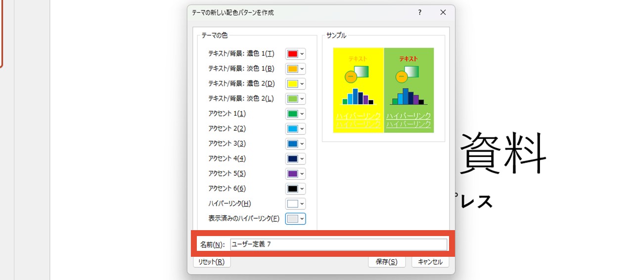Select the アクセント 3 blue color swatch
This screenshot has height=280, width=633.
pyautogui.click(x=293, y=144)
